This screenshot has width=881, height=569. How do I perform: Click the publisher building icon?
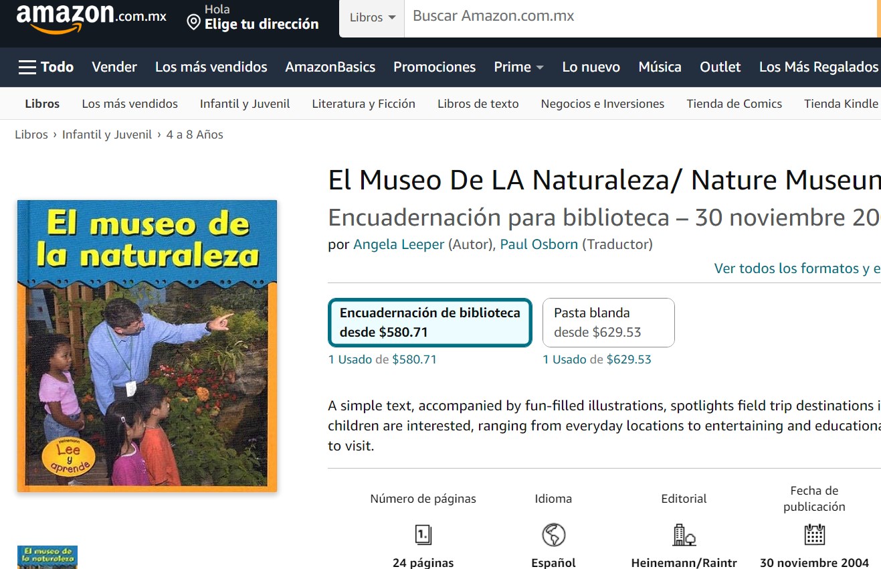coord(684,535)
